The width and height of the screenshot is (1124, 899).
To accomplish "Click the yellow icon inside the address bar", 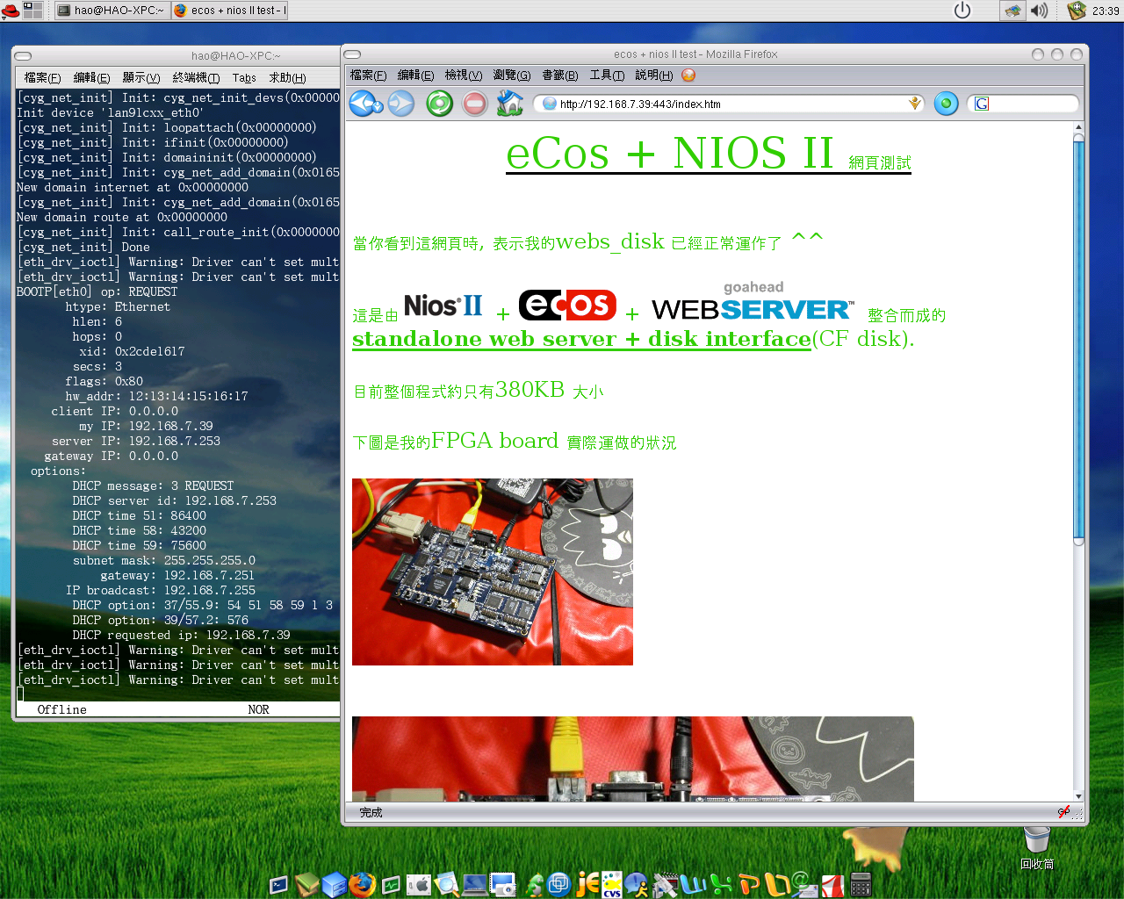I will 915,104.
